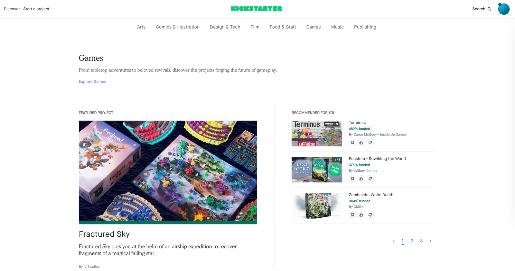Go to previous recommendations page arrow
The height and width of the screenshot is (271, 515).
(394, 241)
